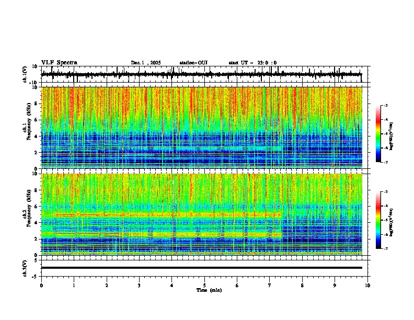Click inside the ch.2 spectrogram panel
The height and width of the screenshot is (320, 414).
(201, 214)
